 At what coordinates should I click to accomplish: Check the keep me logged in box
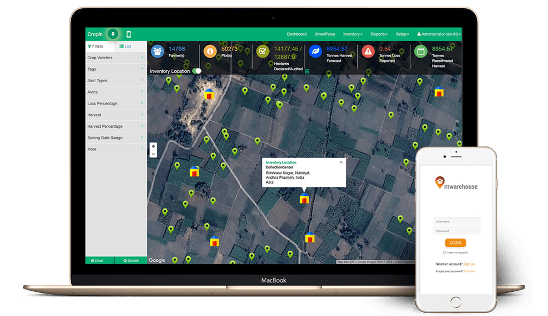tap(444, 253)
